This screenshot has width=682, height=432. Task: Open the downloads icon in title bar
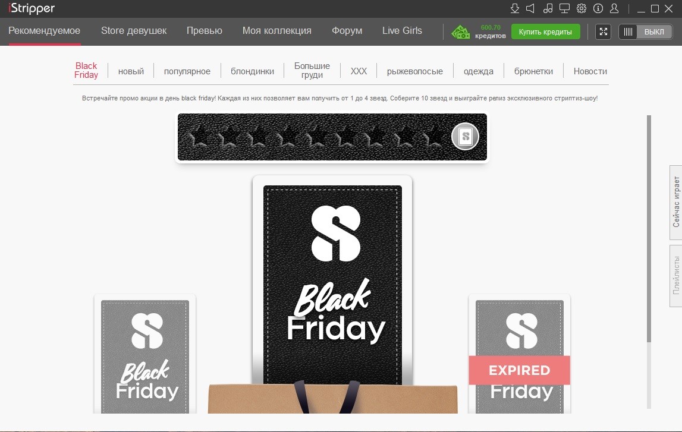[514, 8]
